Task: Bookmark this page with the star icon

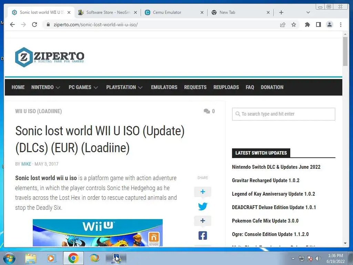Action: (x=294, y=24)
